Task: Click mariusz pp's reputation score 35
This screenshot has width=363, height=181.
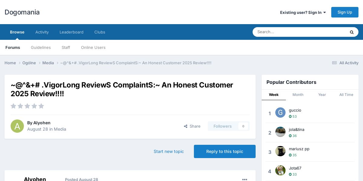Action: pos(293,155)
